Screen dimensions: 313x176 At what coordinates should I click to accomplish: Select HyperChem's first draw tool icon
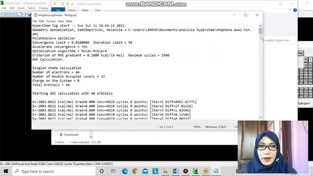coord(3,14)
